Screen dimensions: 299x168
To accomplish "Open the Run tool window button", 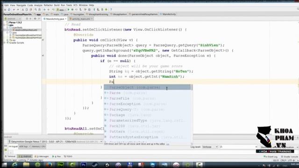I will (57, 156).
